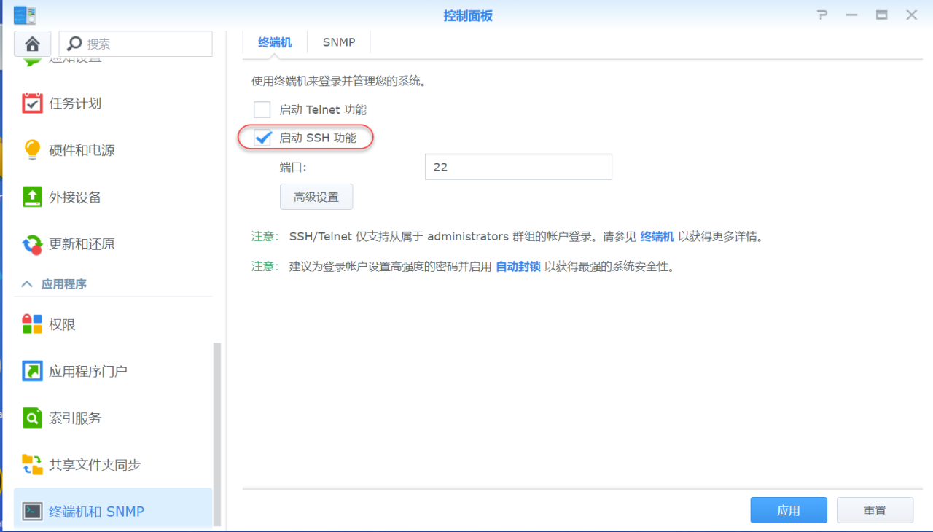Screen dimensions: 933x532
Task: Click the 高级设置 button
Action: coord(316,196)
